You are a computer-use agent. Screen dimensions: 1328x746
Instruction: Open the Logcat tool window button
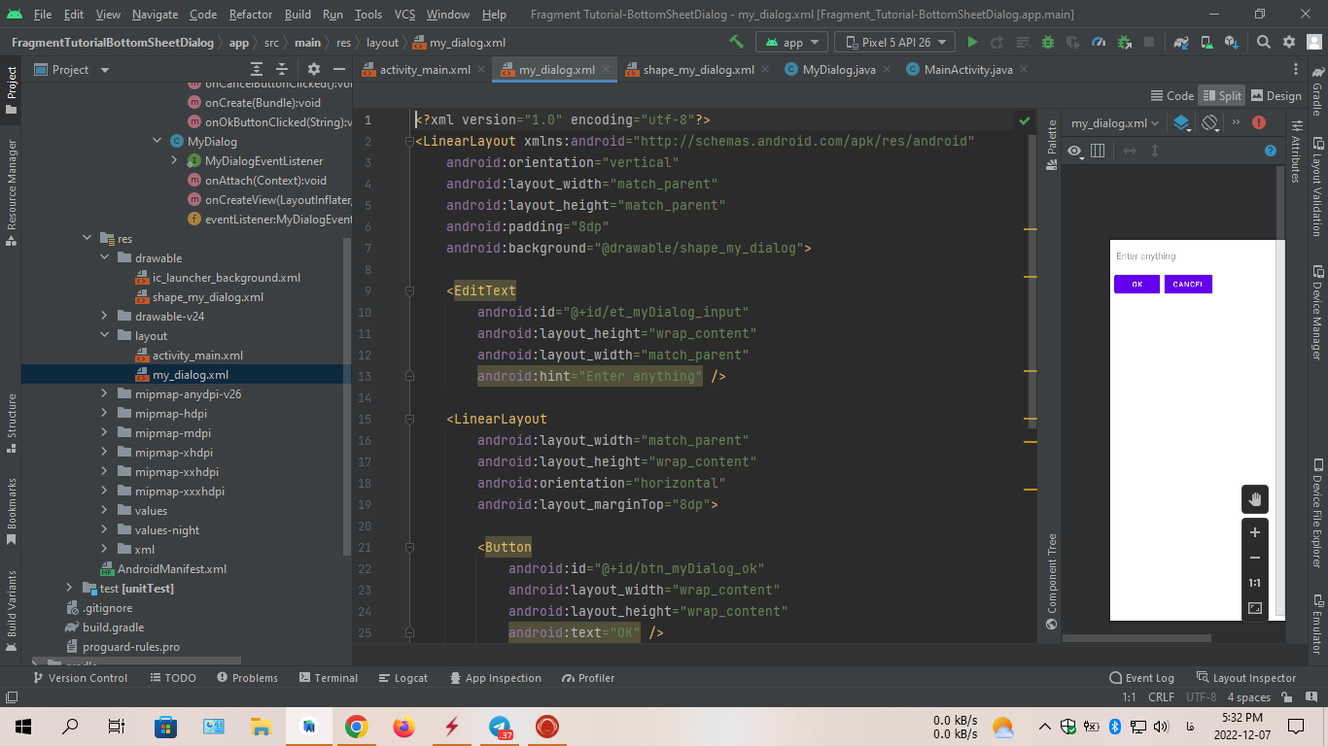pyautogui.click(x=402, y=677)
